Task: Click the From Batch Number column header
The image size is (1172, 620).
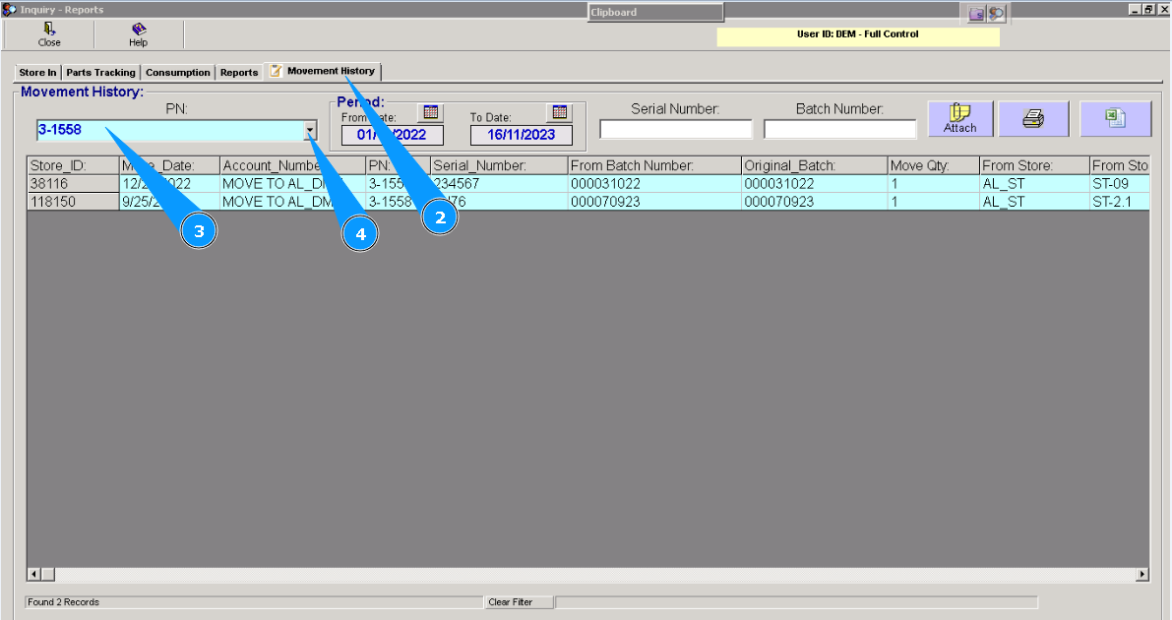Action: pyautogui.click(x=654, y=165)
